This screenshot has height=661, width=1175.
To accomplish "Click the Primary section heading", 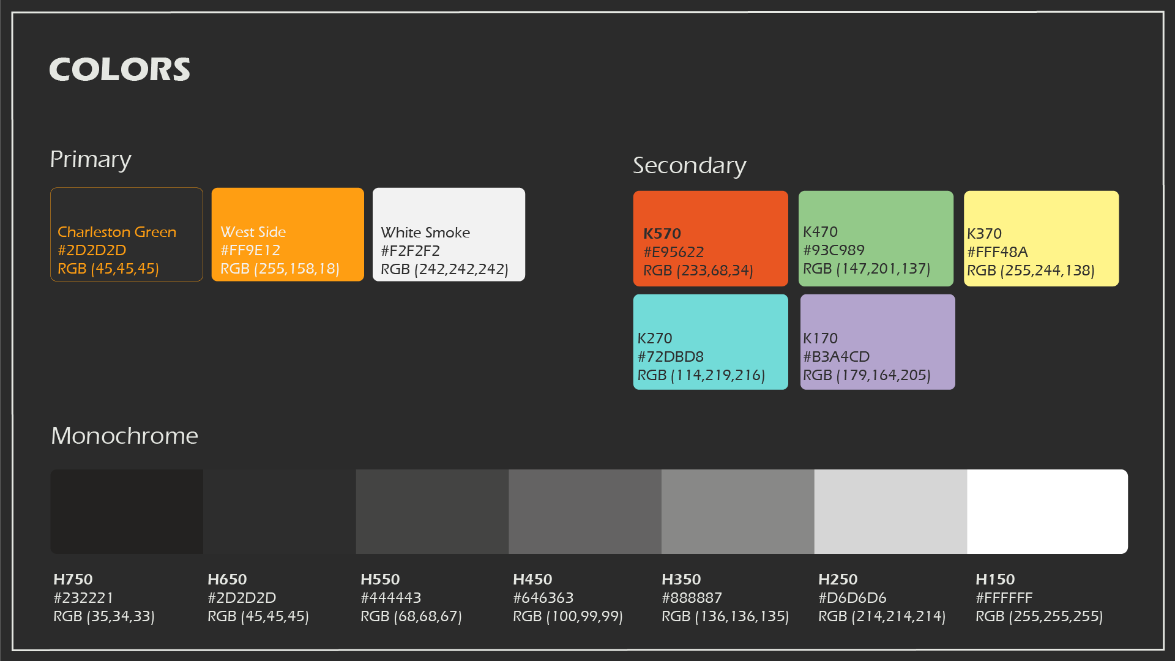I will [x=91, y=159].
